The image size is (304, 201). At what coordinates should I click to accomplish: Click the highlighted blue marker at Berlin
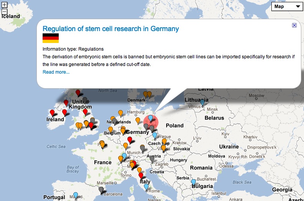pos(151,118)
